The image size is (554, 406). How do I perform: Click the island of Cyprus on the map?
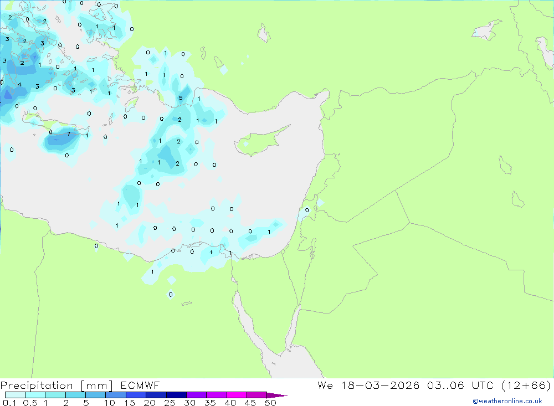coord(260,141)
